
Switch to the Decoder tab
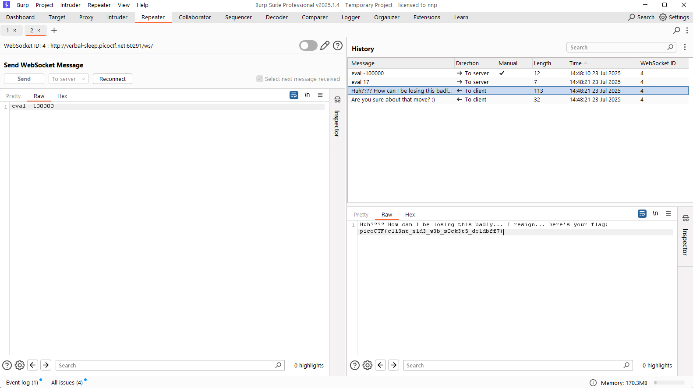(277, 17)
